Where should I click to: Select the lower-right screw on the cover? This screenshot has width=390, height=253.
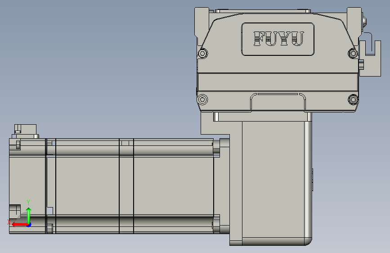(x=353, y=99)
